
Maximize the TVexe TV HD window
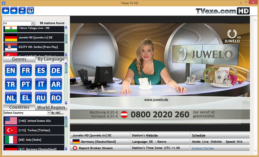coord(246,2)
